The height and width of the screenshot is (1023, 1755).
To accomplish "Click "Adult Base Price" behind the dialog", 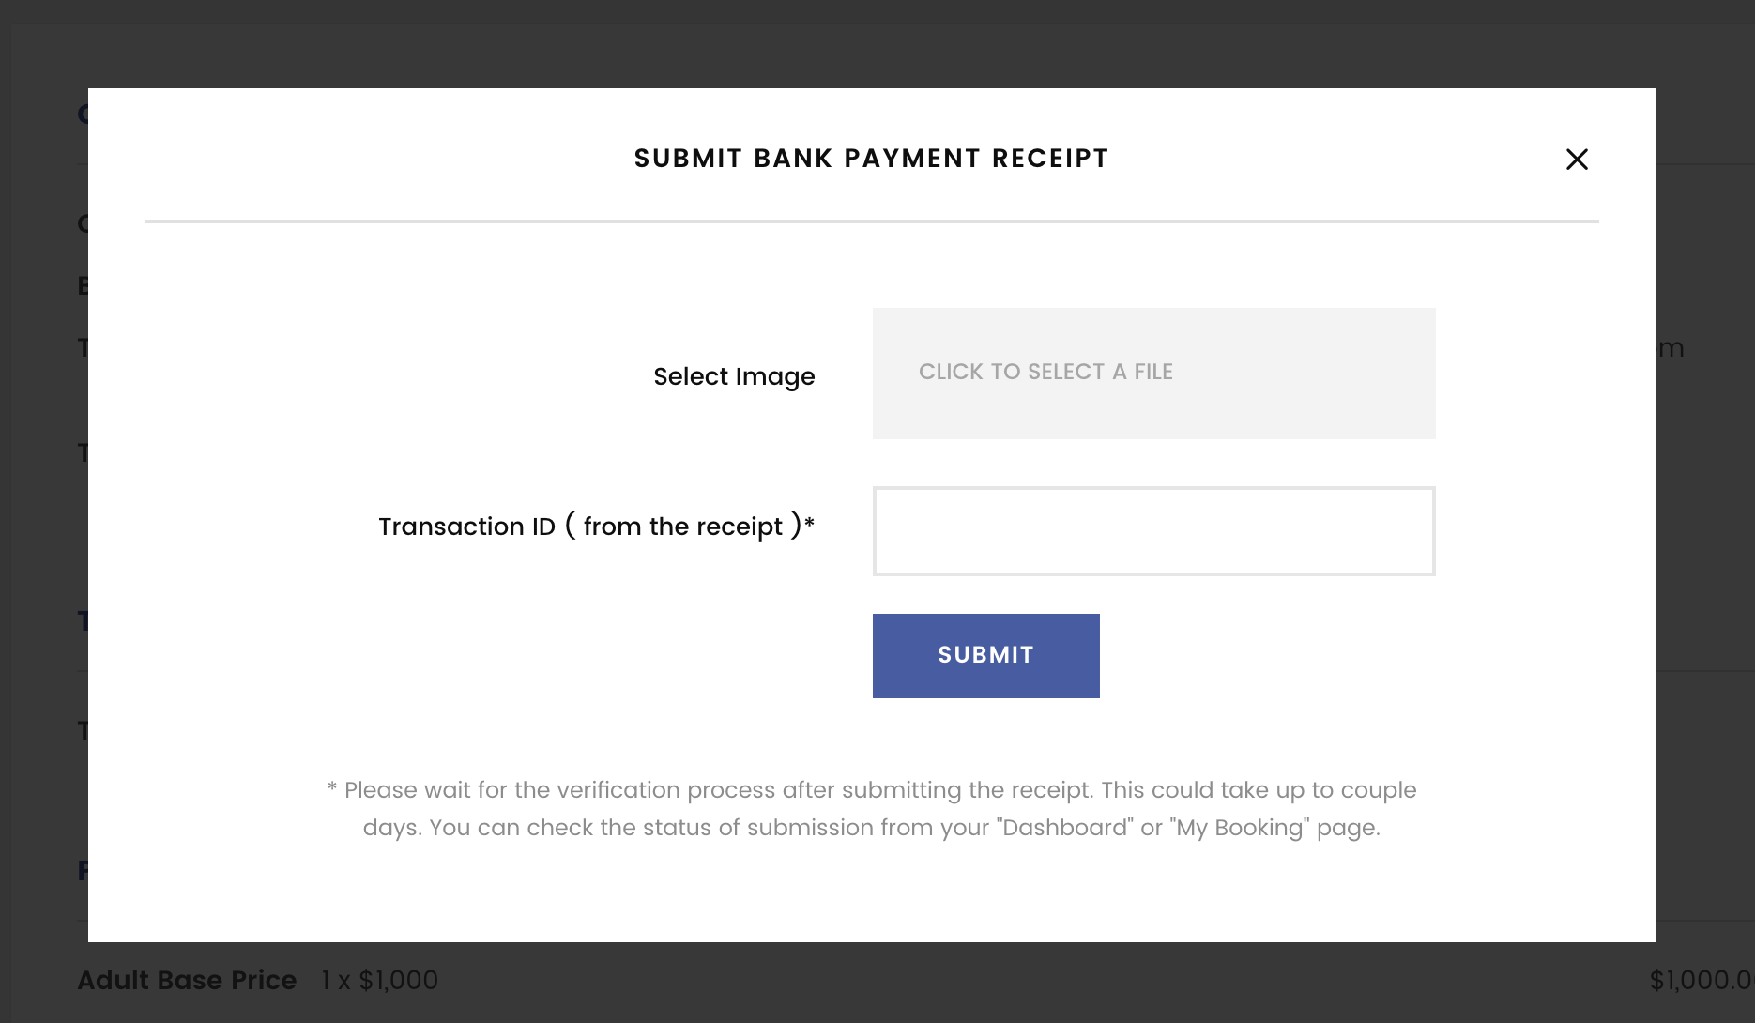I will point(187,980).
